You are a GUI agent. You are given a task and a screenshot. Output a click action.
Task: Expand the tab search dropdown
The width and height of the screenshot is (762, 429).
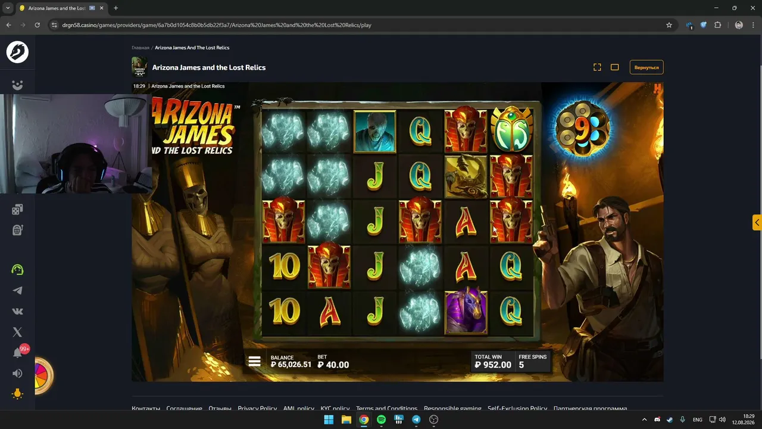click(x=8, y=8)
